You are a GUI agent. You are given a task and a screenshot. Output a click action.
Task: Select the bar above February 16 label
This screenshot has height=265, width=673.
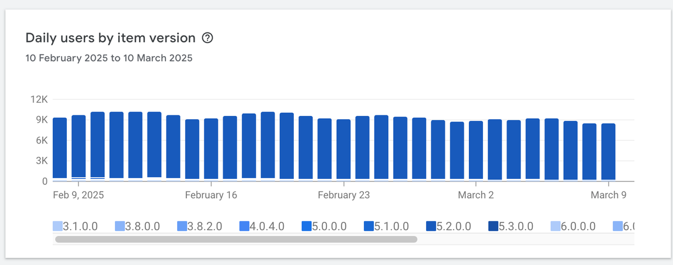click(211, 149)
